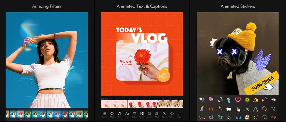Pick the rainbow sticker
The width and height of the screenshot is (286, 122).
click(x=202, y=109)
